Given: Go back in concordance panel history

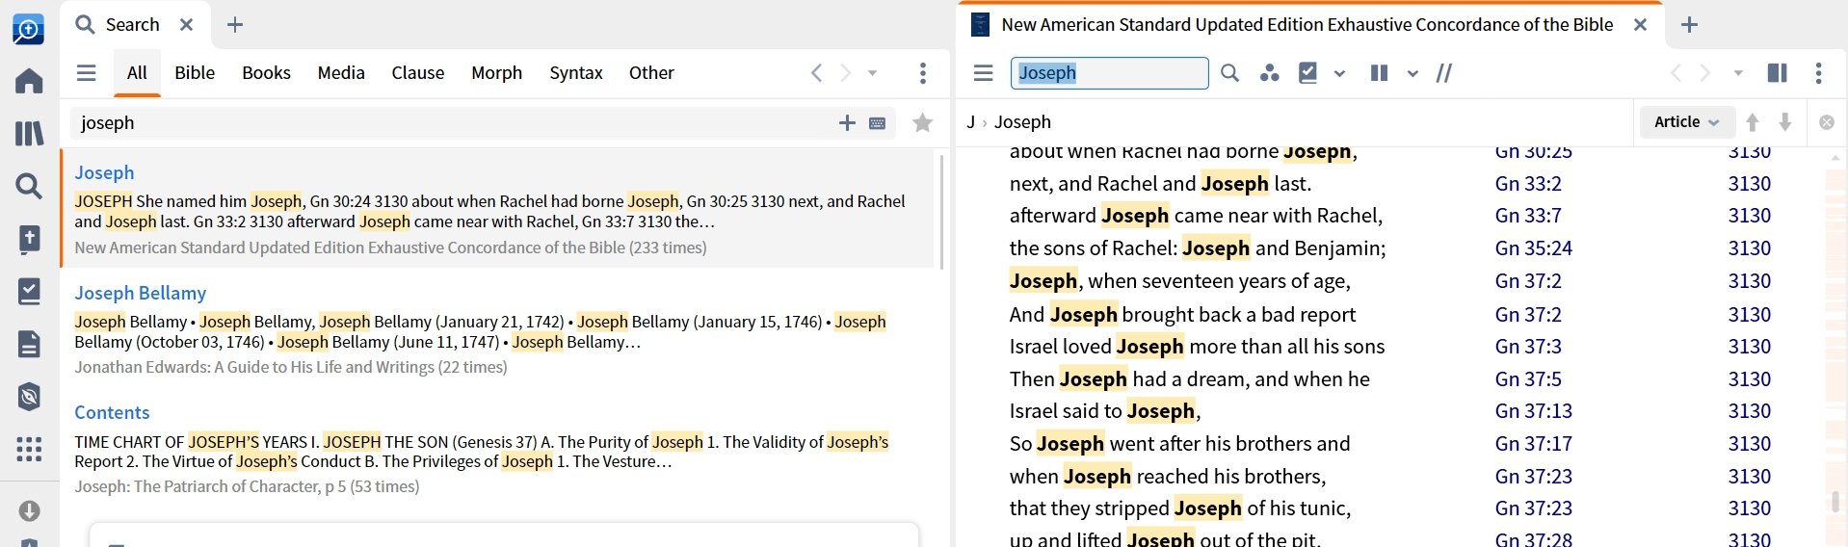Looking at the screenshot, I should [1676, 73].
